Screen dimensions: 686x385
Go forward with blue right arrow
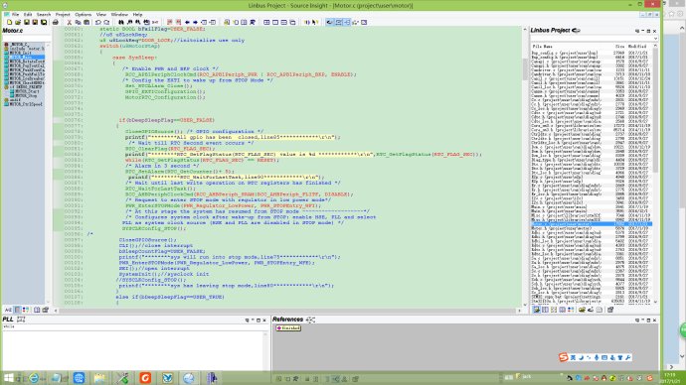(196, 22)
